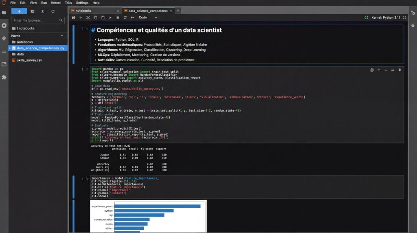The width and height of the screenshot is (417, 233).
Task: Sort files by Name column header
Action: click(x=16, y=35)
